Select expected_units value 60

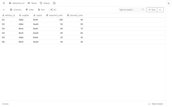62,33
